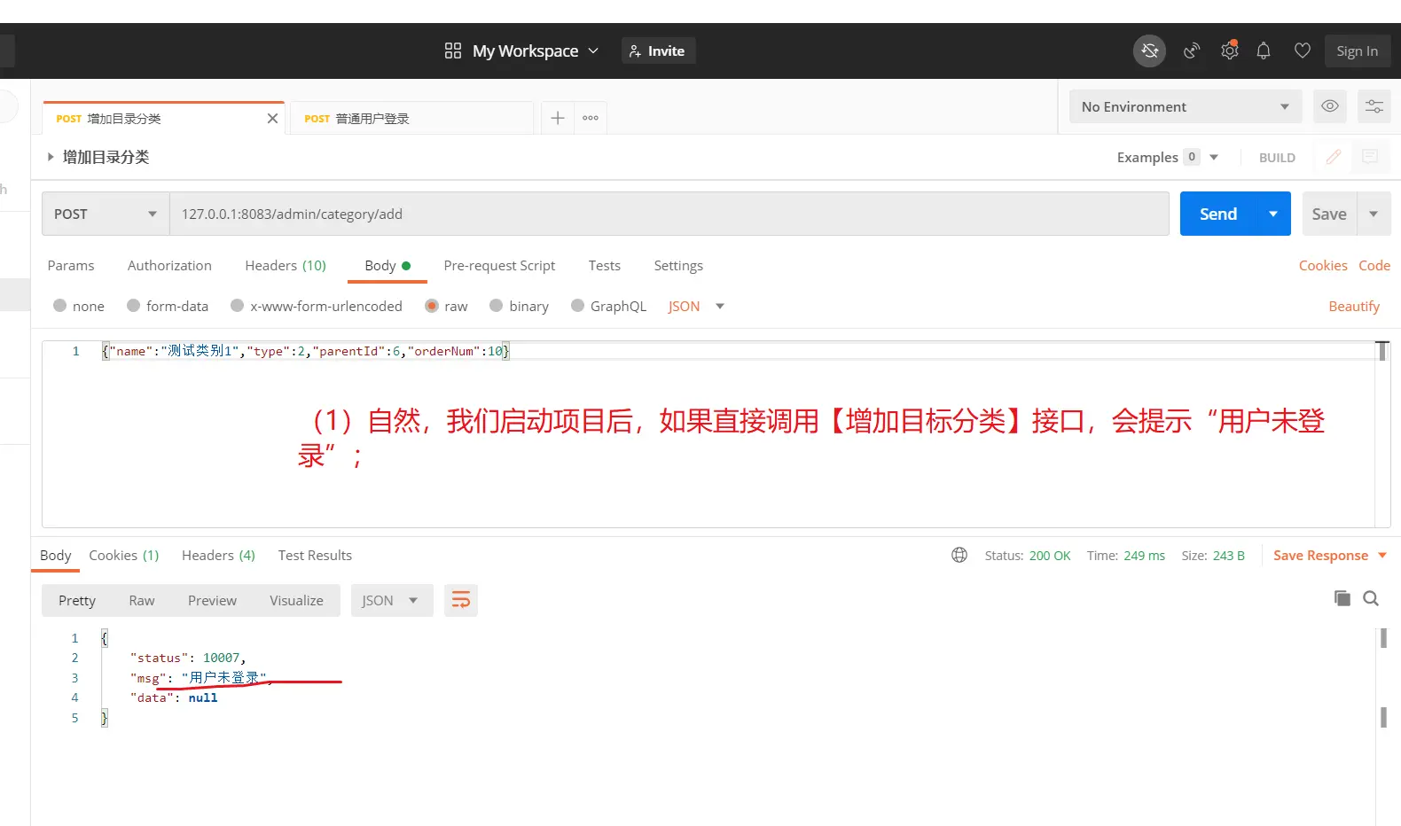Open the notifications bell icon
Viewport: 1401px width, 826px height.
(x=1264, y=51)
